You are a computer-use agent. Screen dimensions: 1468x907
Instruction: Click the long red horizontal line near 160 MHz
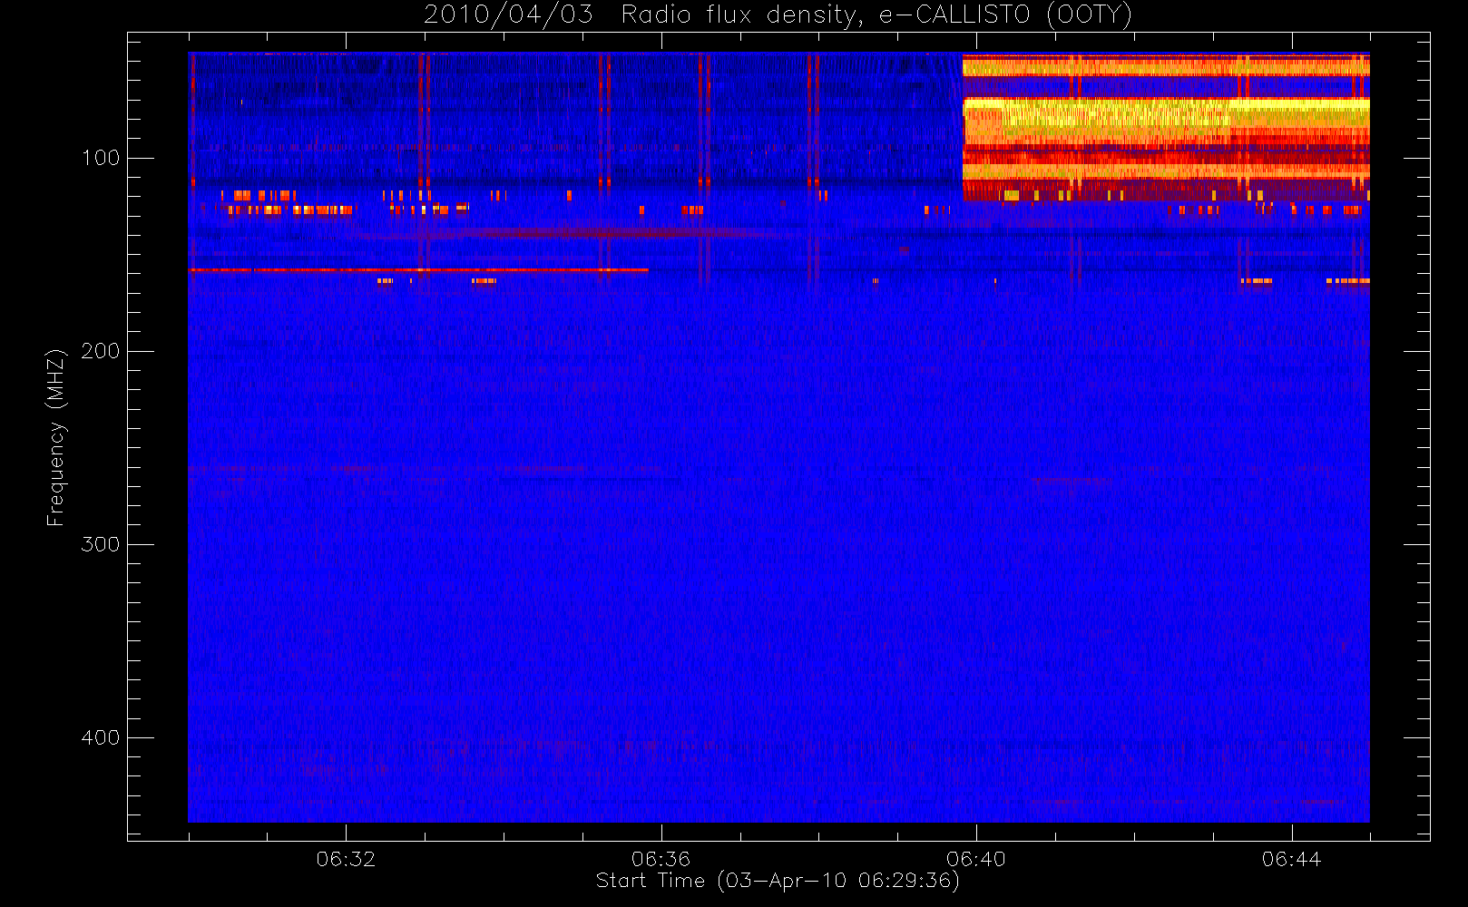[418, 270]
